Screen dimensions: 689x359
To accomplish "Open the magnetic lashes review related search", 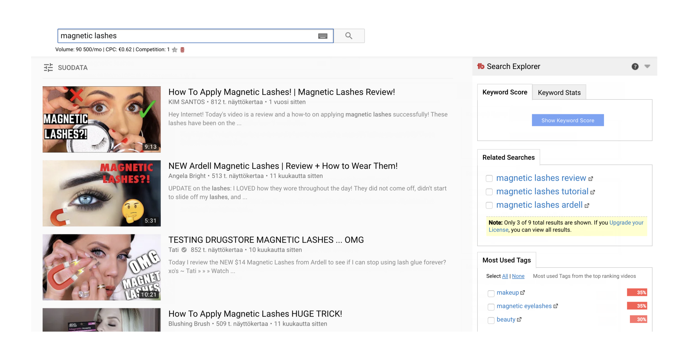I will click(541, 178).
